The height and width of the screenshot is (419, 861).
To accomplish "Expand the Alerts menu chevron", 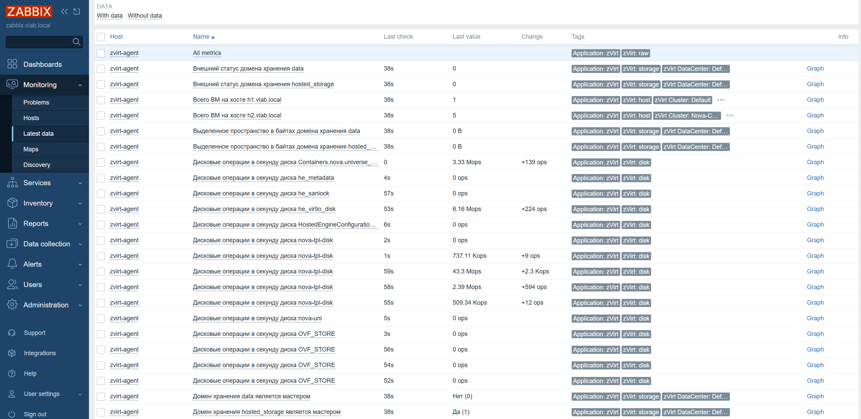I will click(x=80, y=264).
